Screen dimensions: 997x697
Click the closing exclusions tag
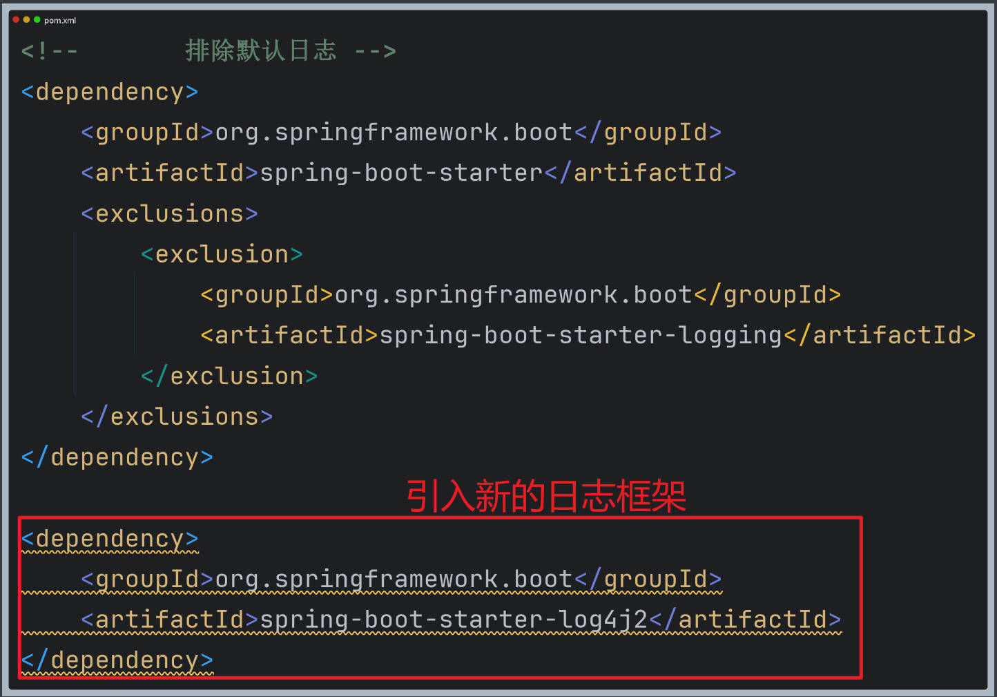click(176, 415)
